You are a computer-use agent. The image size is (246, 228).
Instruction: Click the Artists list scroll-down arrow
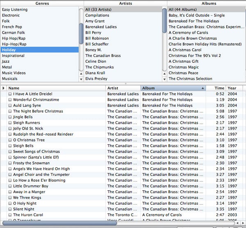tap(164, 79)
